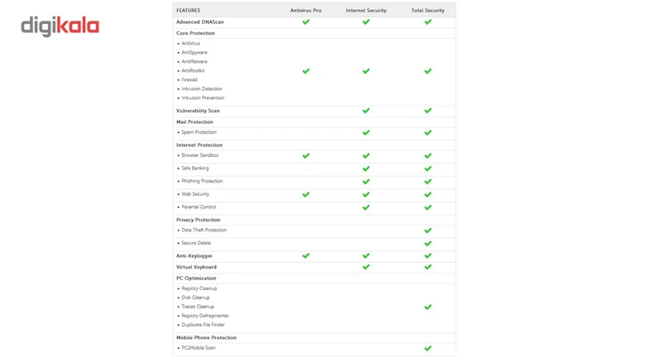Click Internet Security checkmark for Virtual Keyboard

pyautogui.click(x=366, y=267)
